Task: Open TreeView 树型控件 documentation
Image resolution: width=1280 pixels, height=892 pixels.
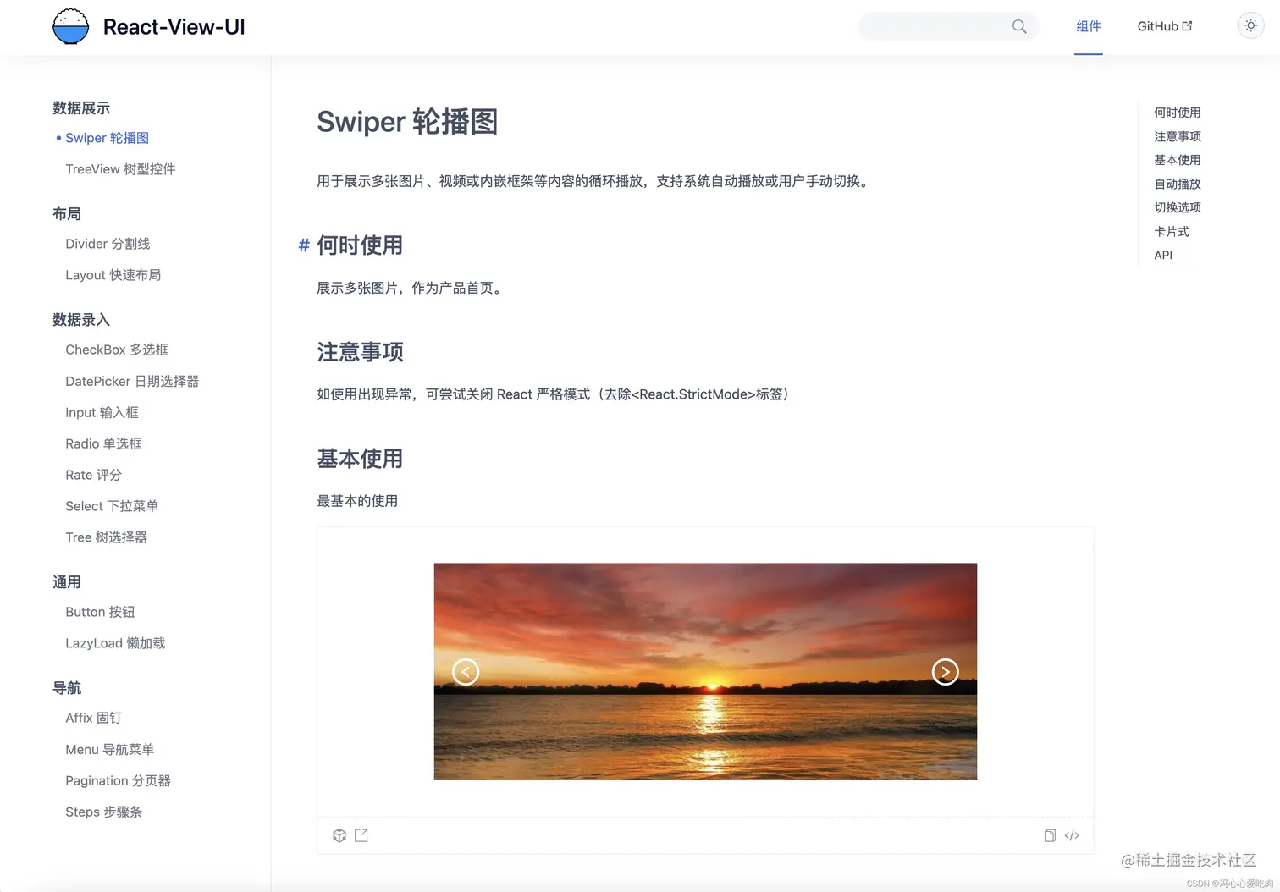Action: tap(120, 168)
